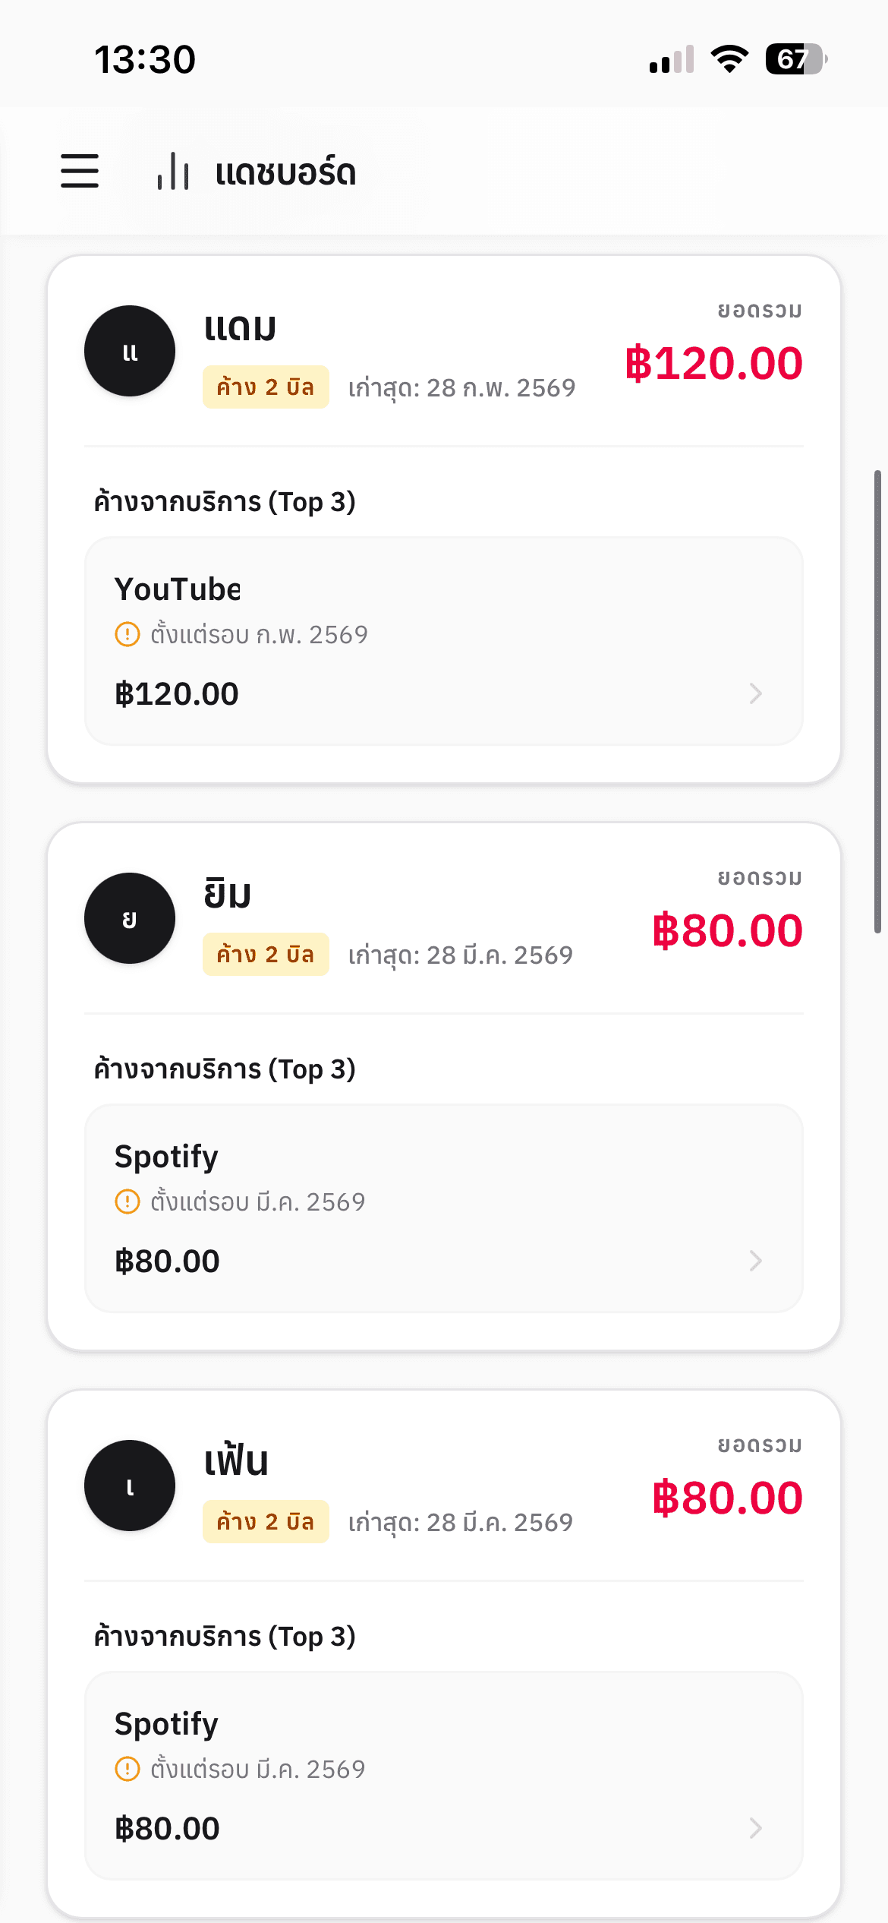888x1923 pixels.
Task: Tap the dashboard bar chart icon
Action: click(x=173, y=171)
